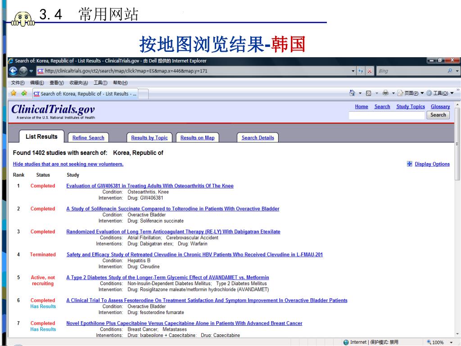This screenshot has width=461, height=346.
Task: Expand the Display Options plus icon
Action: (x=409, y=164)
